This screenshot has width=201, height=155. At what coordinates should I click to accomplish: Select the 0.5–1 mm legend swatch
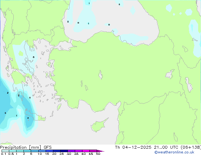click(13, 151)
